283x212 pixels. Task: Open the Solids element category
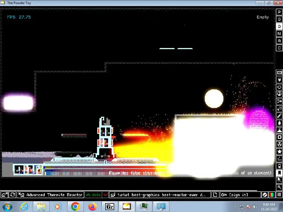[279, 137]
